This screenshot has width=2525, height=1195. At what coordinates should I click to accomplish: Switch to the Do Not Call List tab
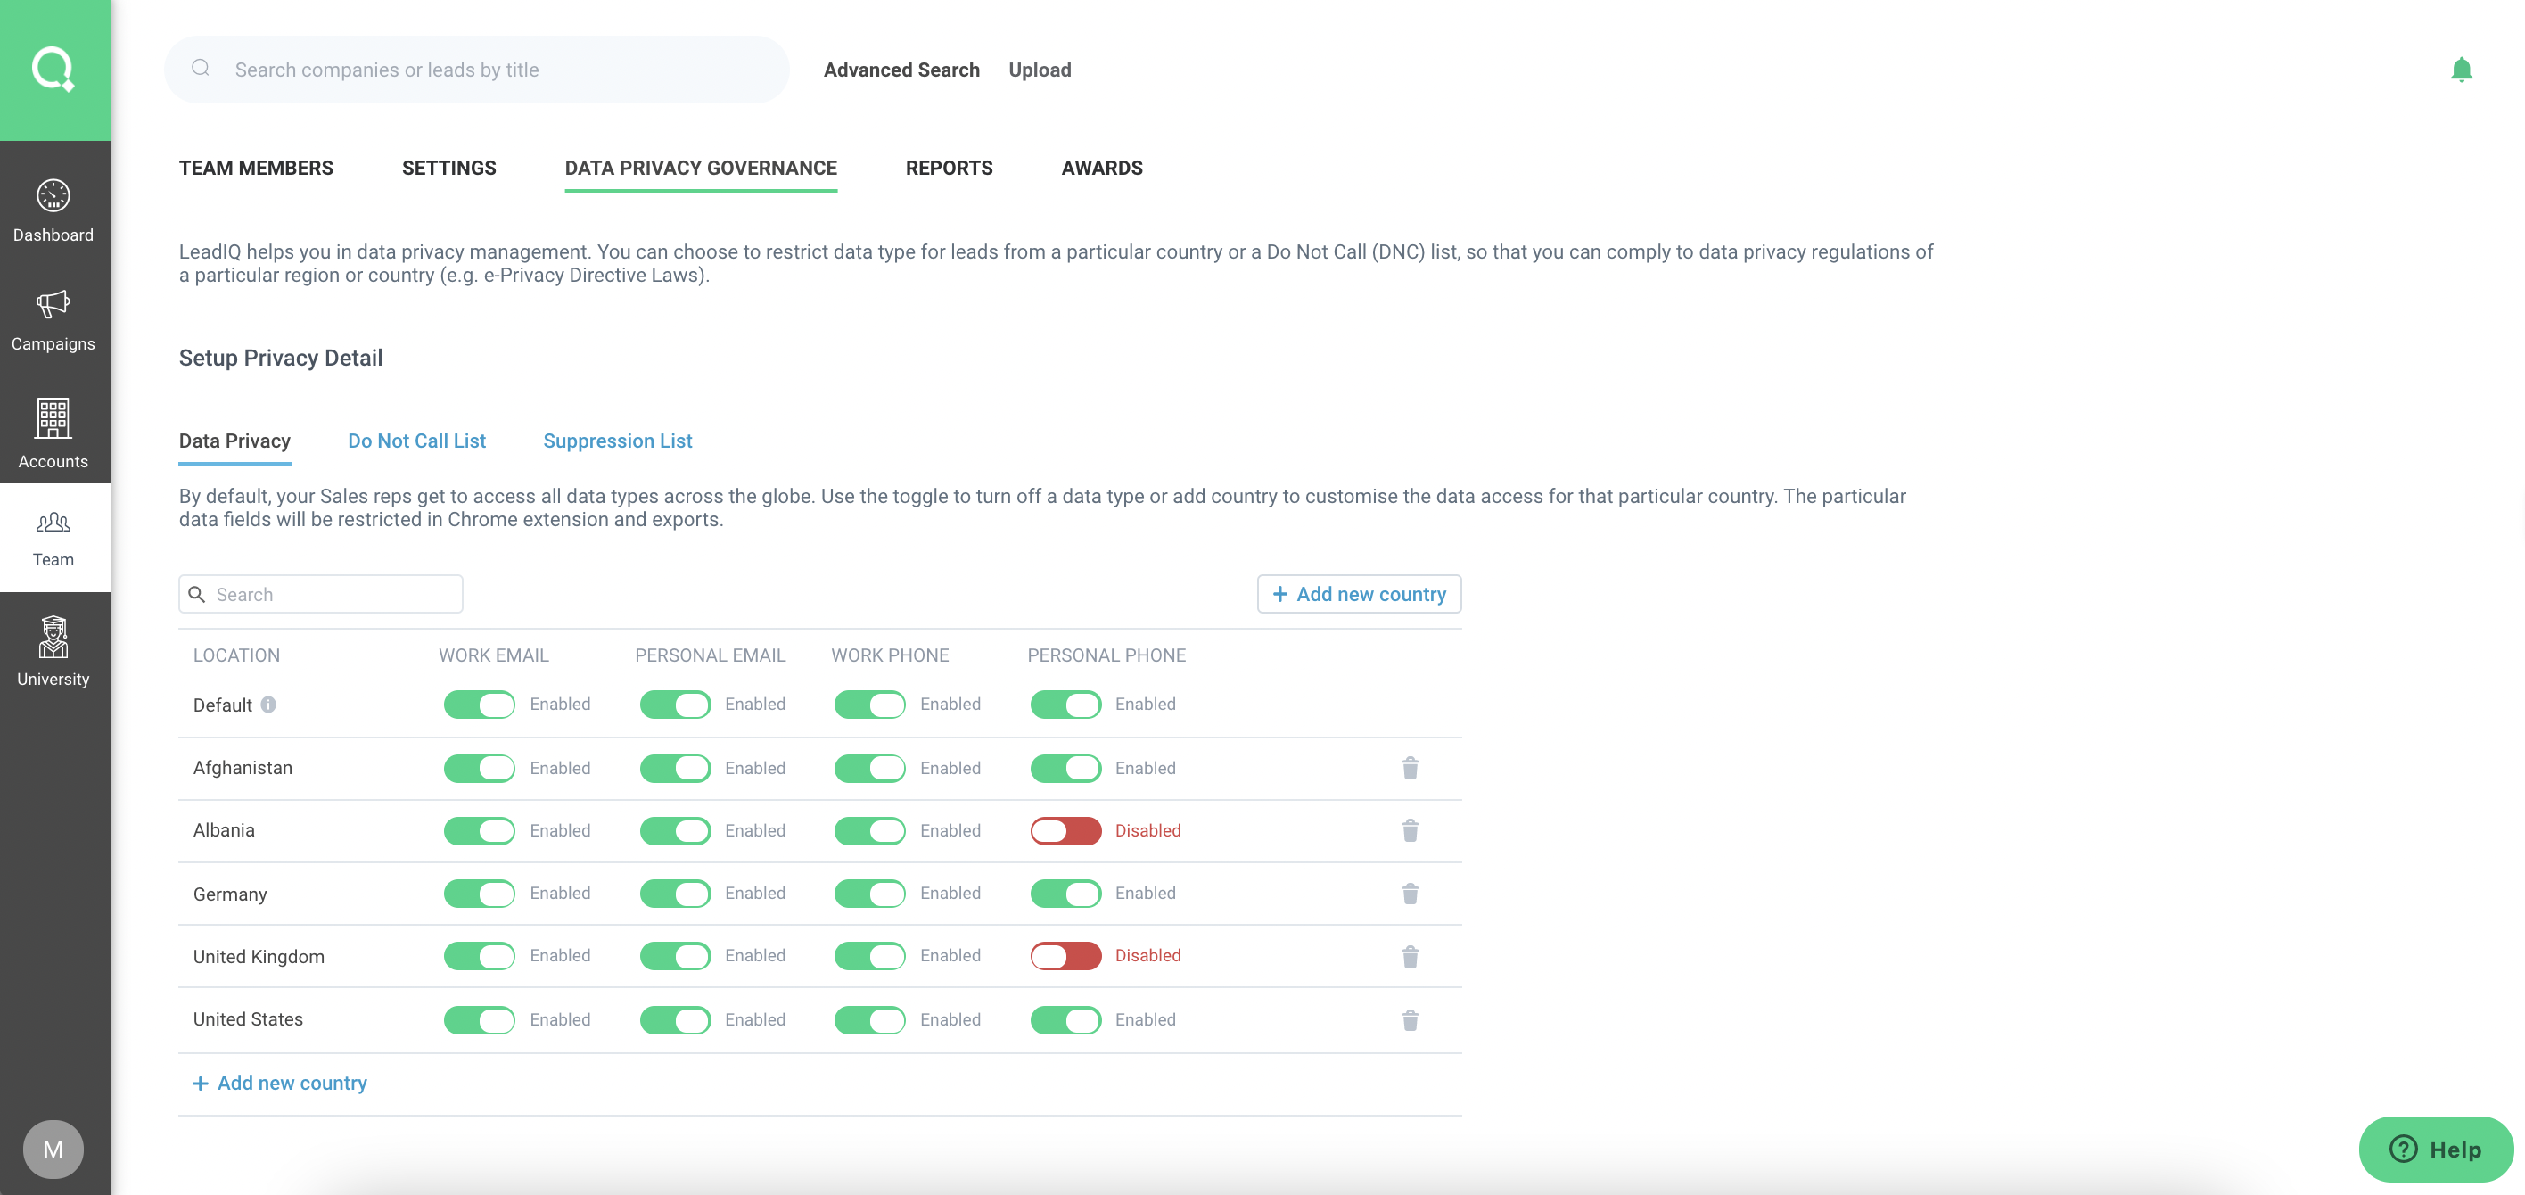(416, 441)
